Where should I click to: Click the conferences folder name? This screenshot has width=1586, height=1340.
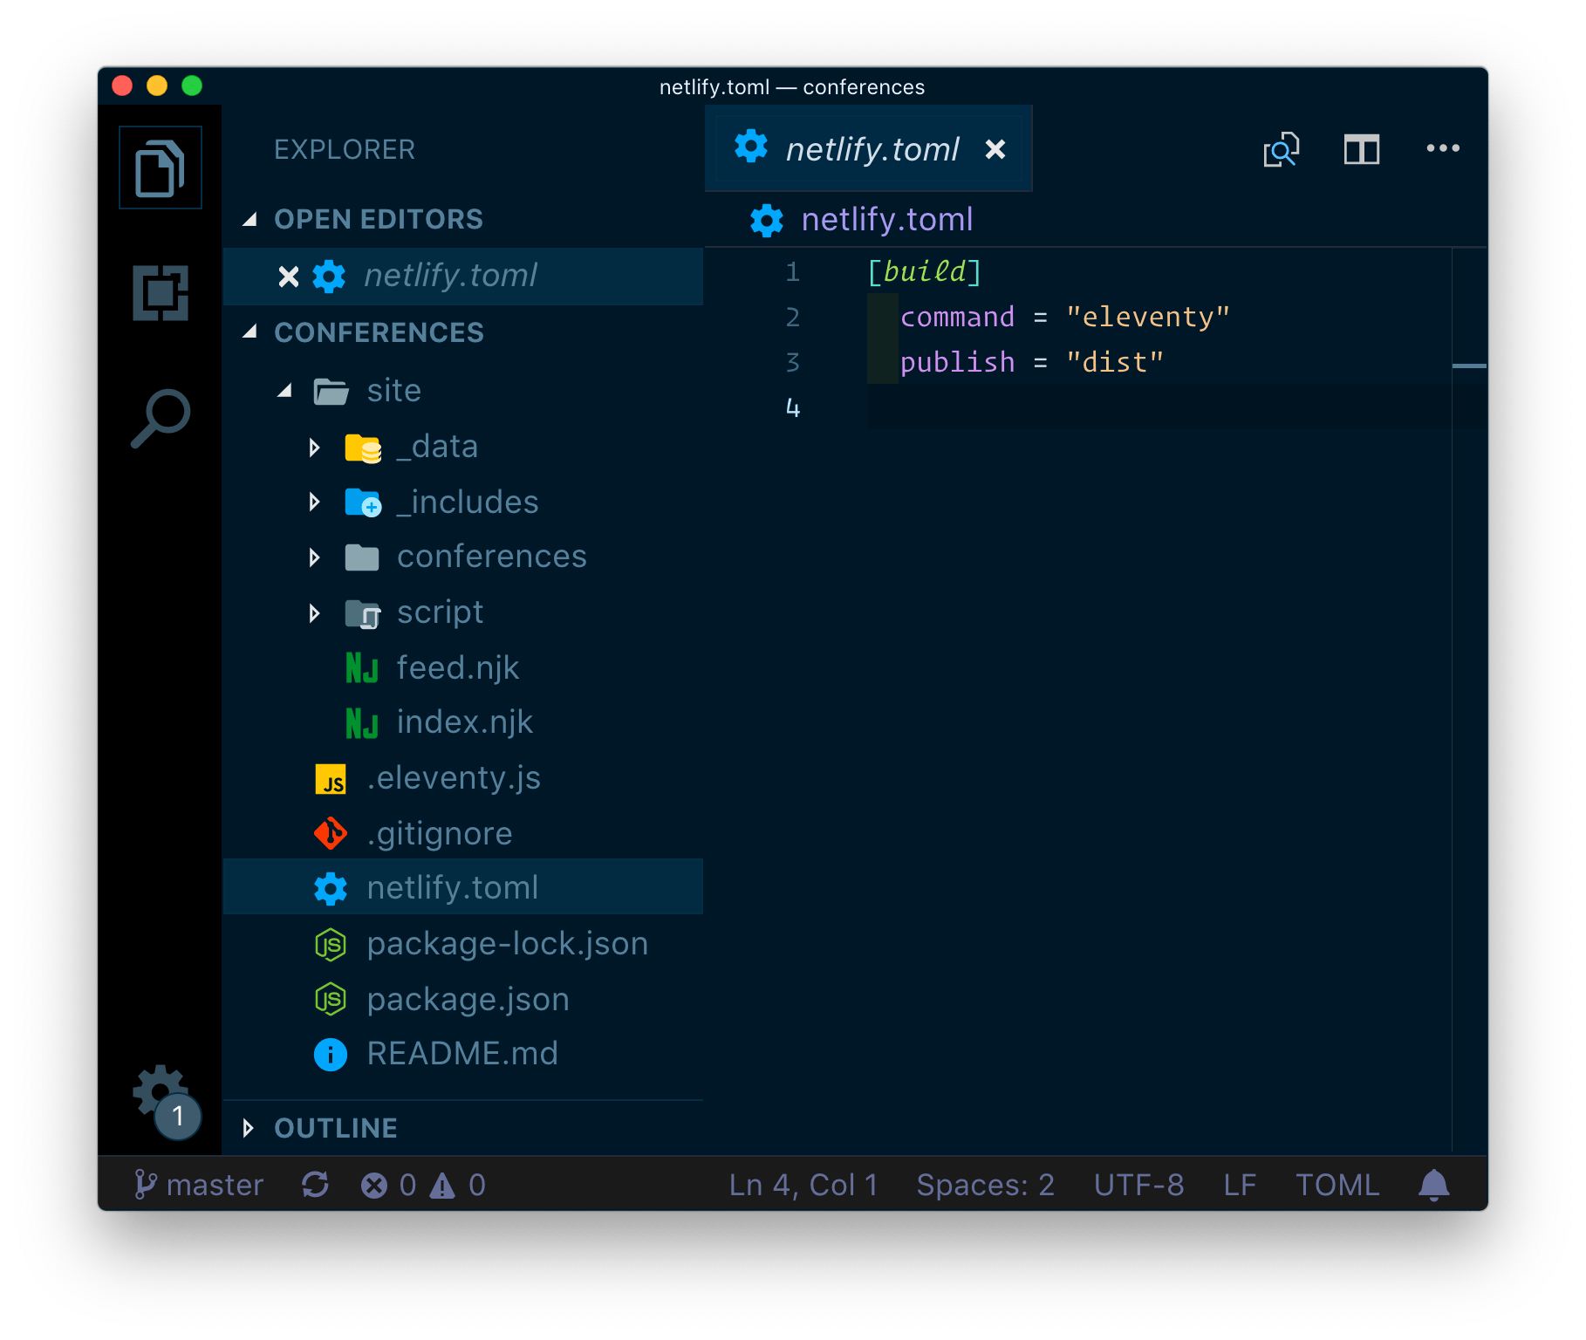492,557
